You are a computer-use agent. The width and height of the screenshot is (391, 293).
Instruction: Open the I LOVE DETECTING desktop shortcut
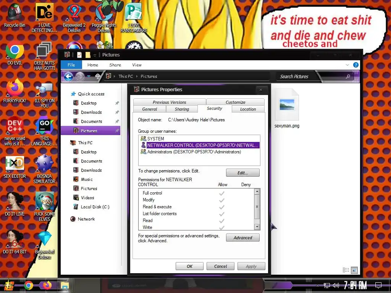44,18
